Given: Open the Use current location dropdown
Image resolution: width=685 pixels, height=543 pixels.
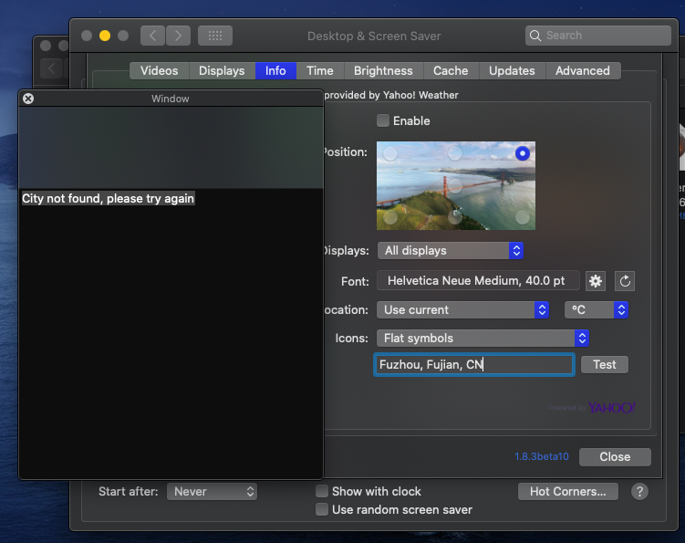Looking at the screenshot, I should point(462,310).
